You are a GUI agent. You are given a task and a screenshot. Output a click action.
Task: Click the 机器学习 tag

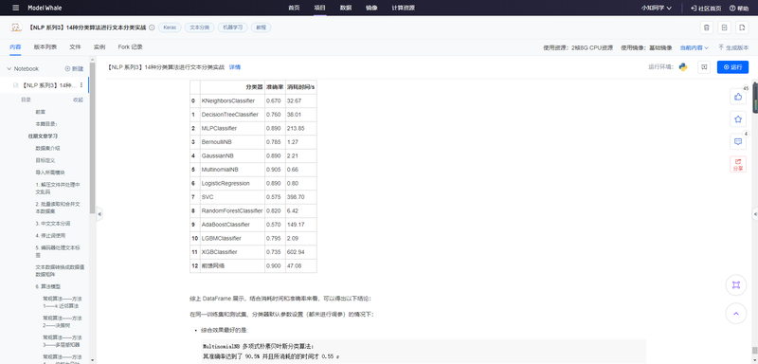click(232, 27)
